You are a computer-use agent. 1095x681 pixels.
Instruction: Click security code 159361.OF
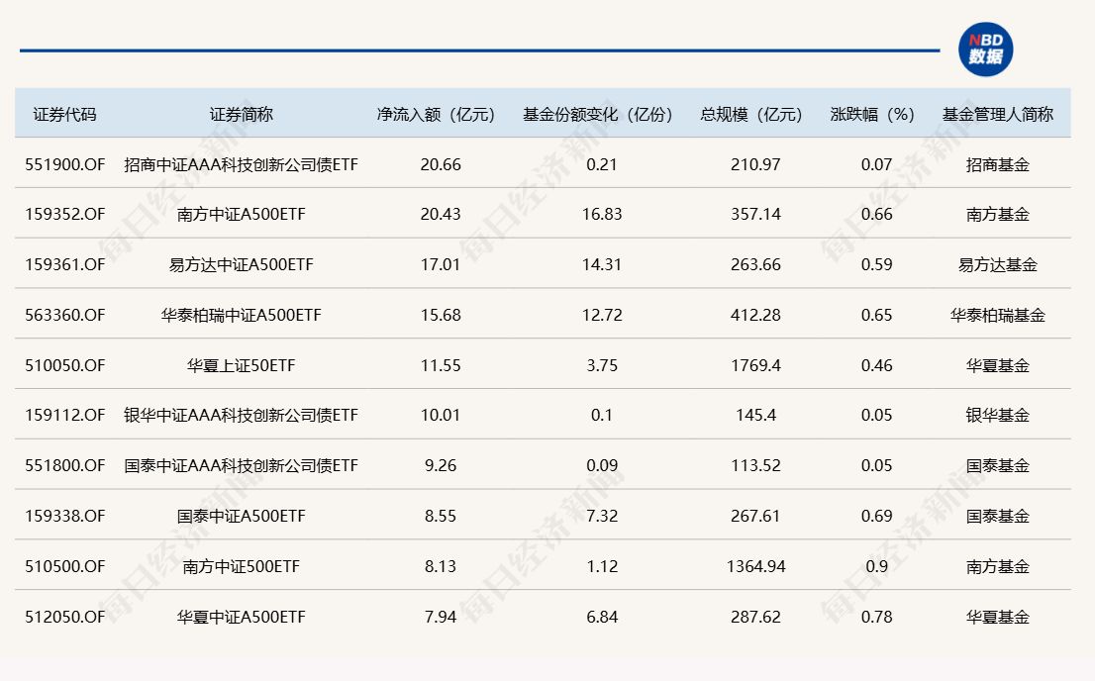[x=65, y=264]
